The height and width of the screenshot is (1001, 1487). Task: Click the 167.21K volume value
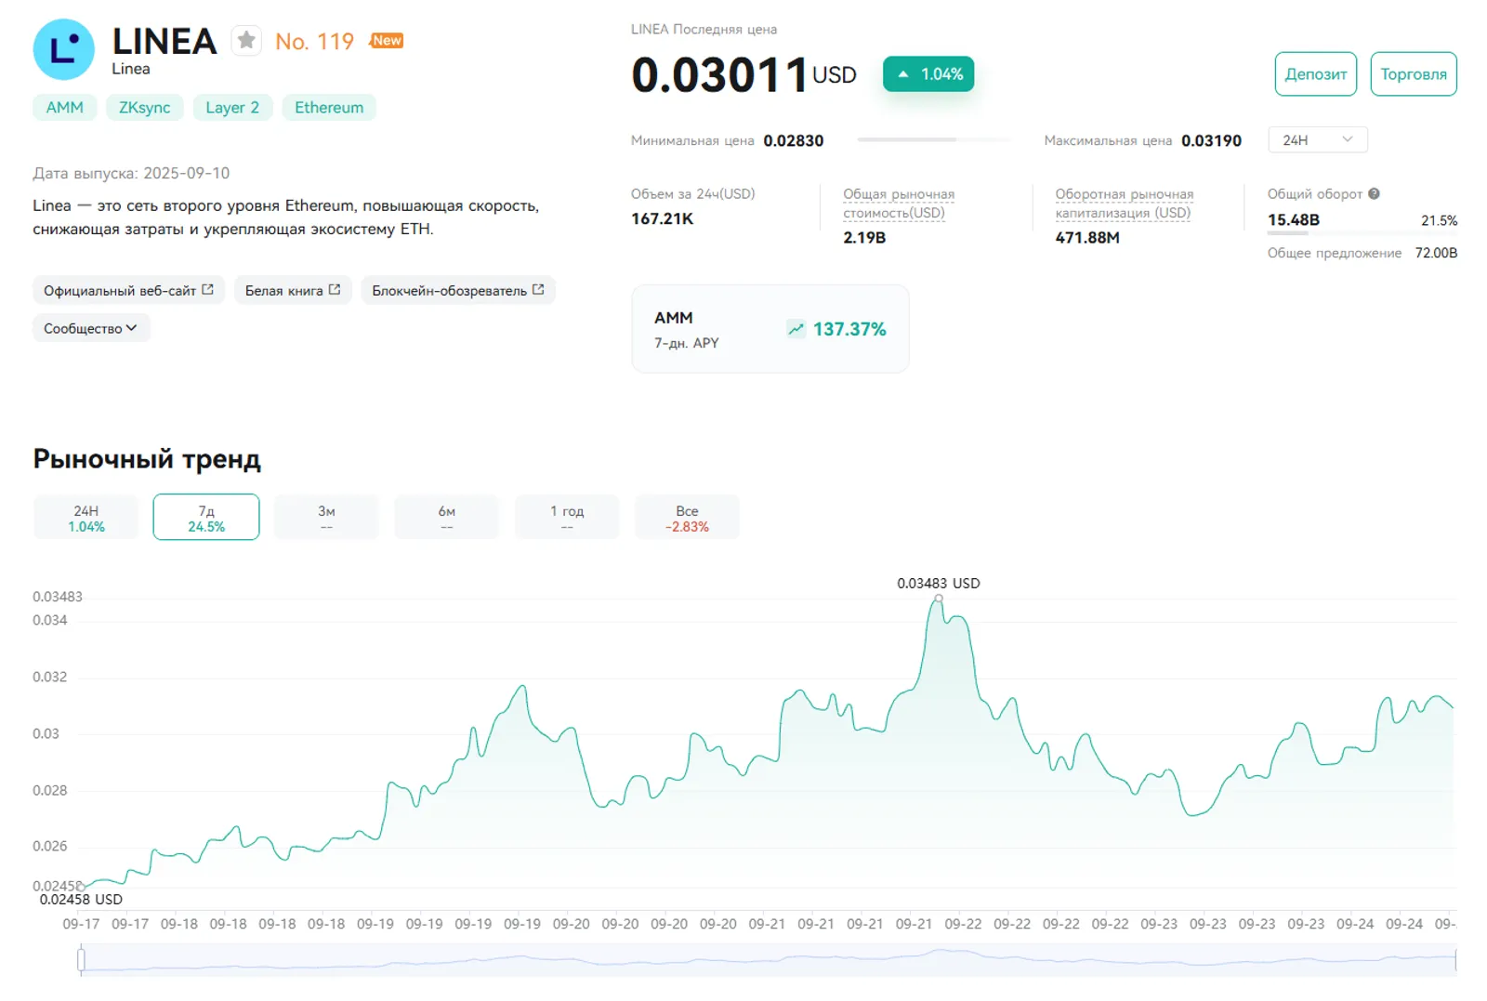(662, 219)
